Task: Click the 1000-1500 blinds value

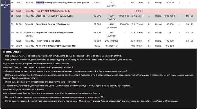Action: 169,16
